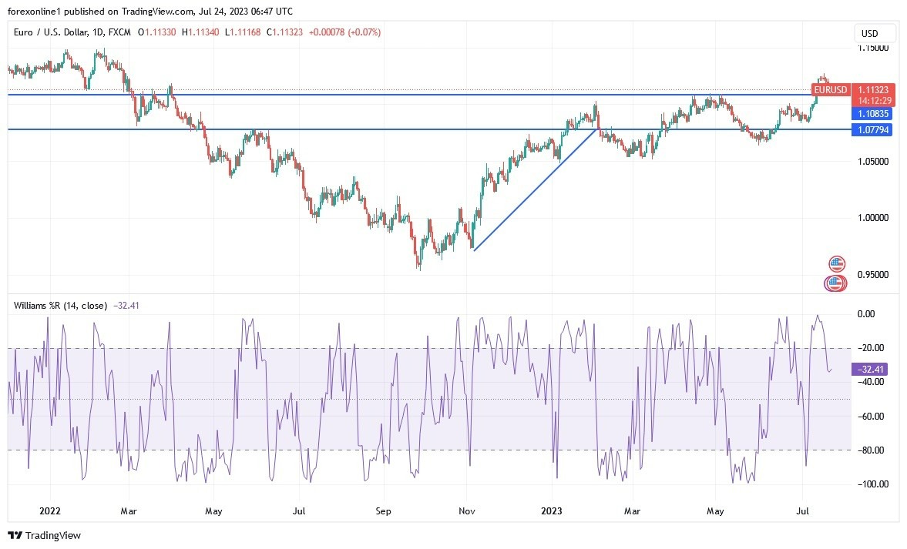Screen dimensions: 907x549
Task: Open the USD currency dropdown
Action: (875, 34)
